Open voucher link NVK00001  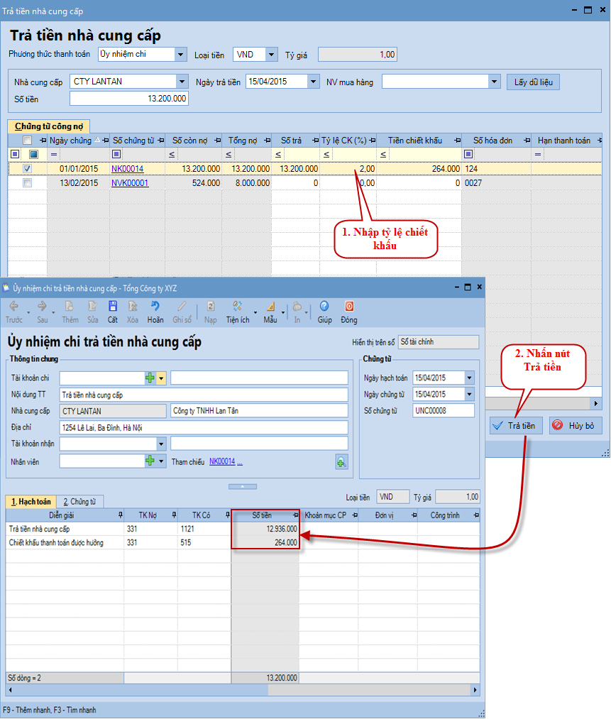coord(129,183)
